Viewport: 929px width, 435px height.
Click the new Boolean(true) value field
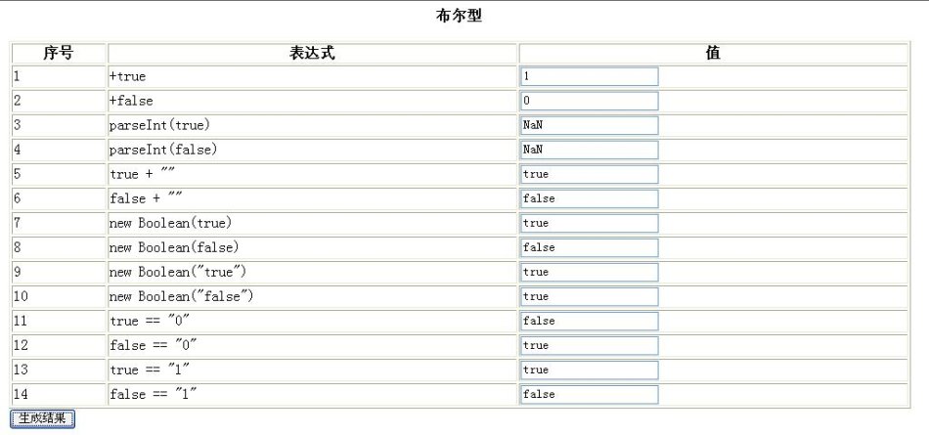pyautogui.click(x=590, y=224)
